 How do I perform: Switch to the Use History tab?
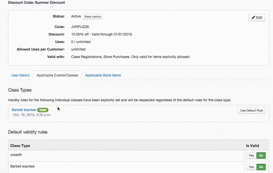tap(20, 75)
